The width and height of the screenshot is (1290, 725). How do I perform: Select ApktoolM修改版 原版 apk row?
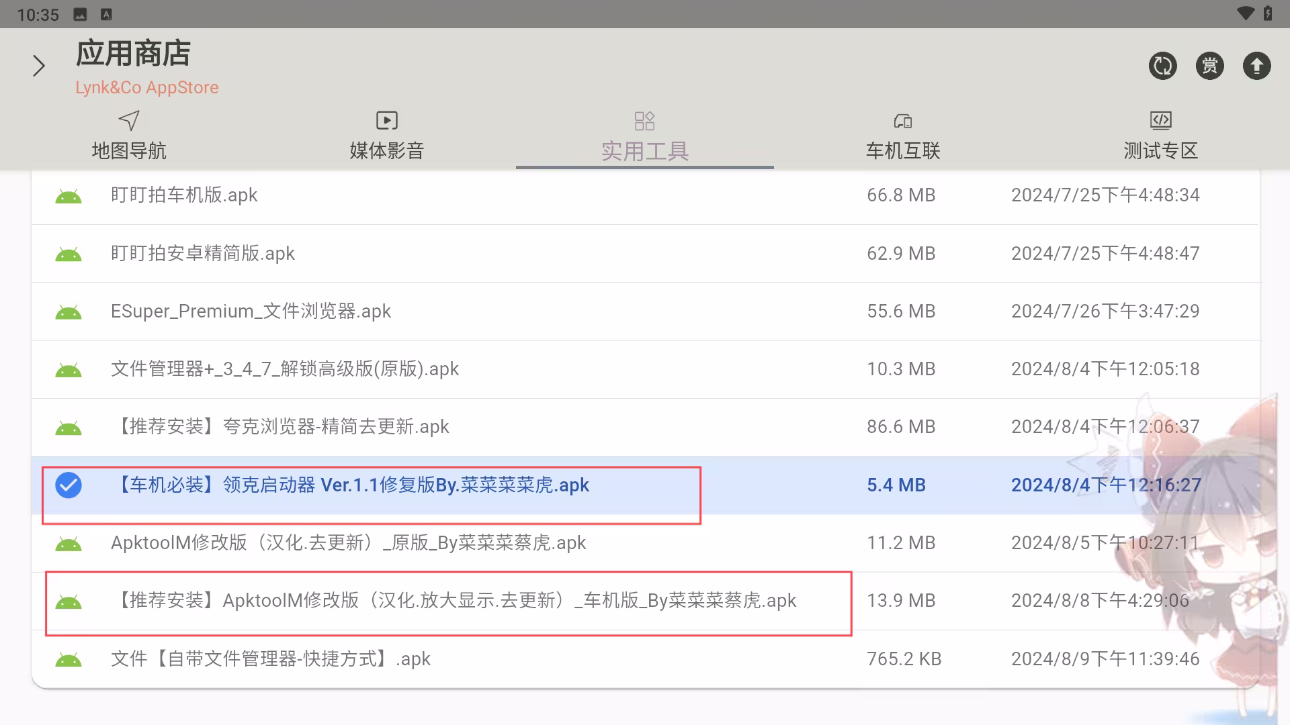[x=348, y=542]
